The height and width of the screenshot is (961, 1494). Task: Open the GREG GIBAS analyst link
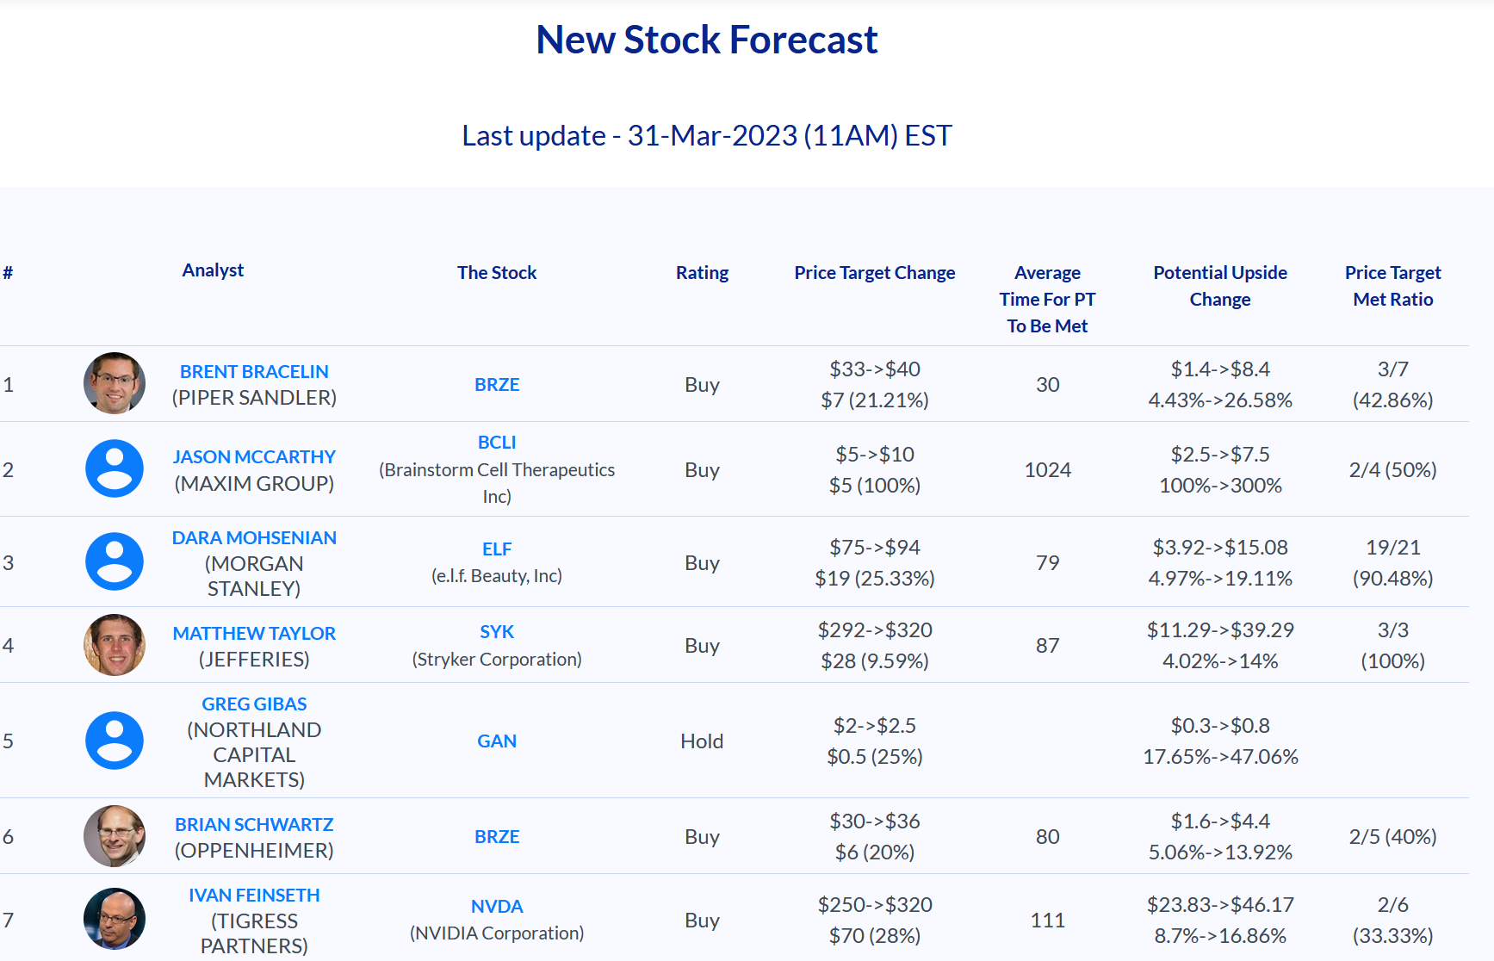point(254,704)
